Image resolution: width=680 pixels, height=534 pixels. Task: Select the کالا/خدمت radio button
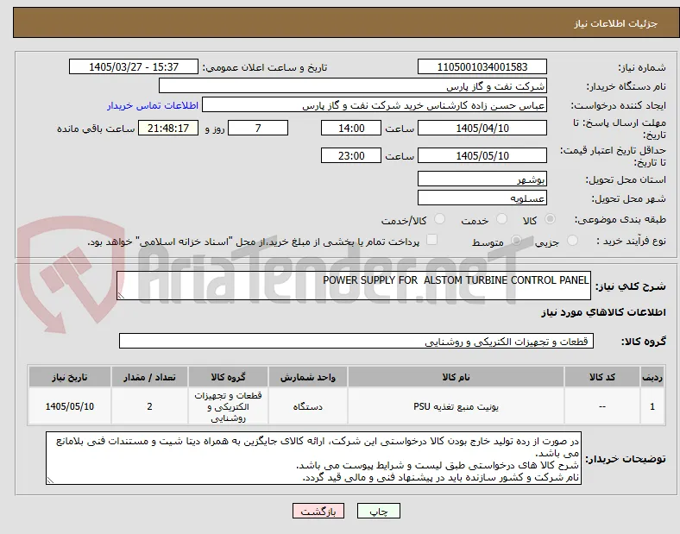[440, 219]
